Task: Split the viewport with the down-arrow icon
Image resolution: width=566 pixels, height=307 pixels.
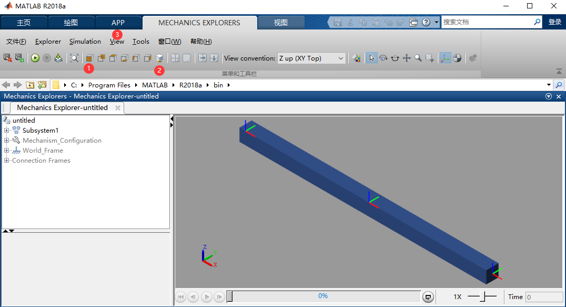Action: point(214,58)
